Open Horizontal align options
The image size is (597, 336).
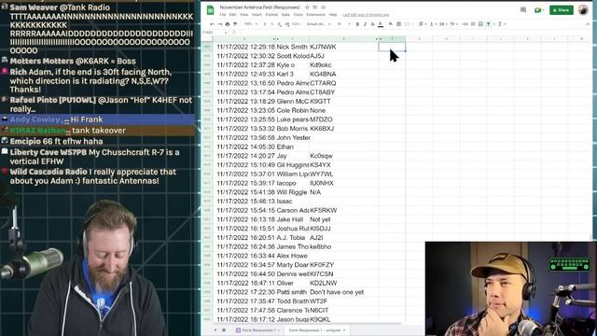click(x=422, y=24)
